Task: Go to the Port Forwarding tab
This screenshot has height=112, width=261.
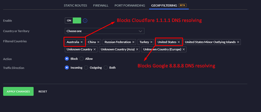Action: point(130,5)
